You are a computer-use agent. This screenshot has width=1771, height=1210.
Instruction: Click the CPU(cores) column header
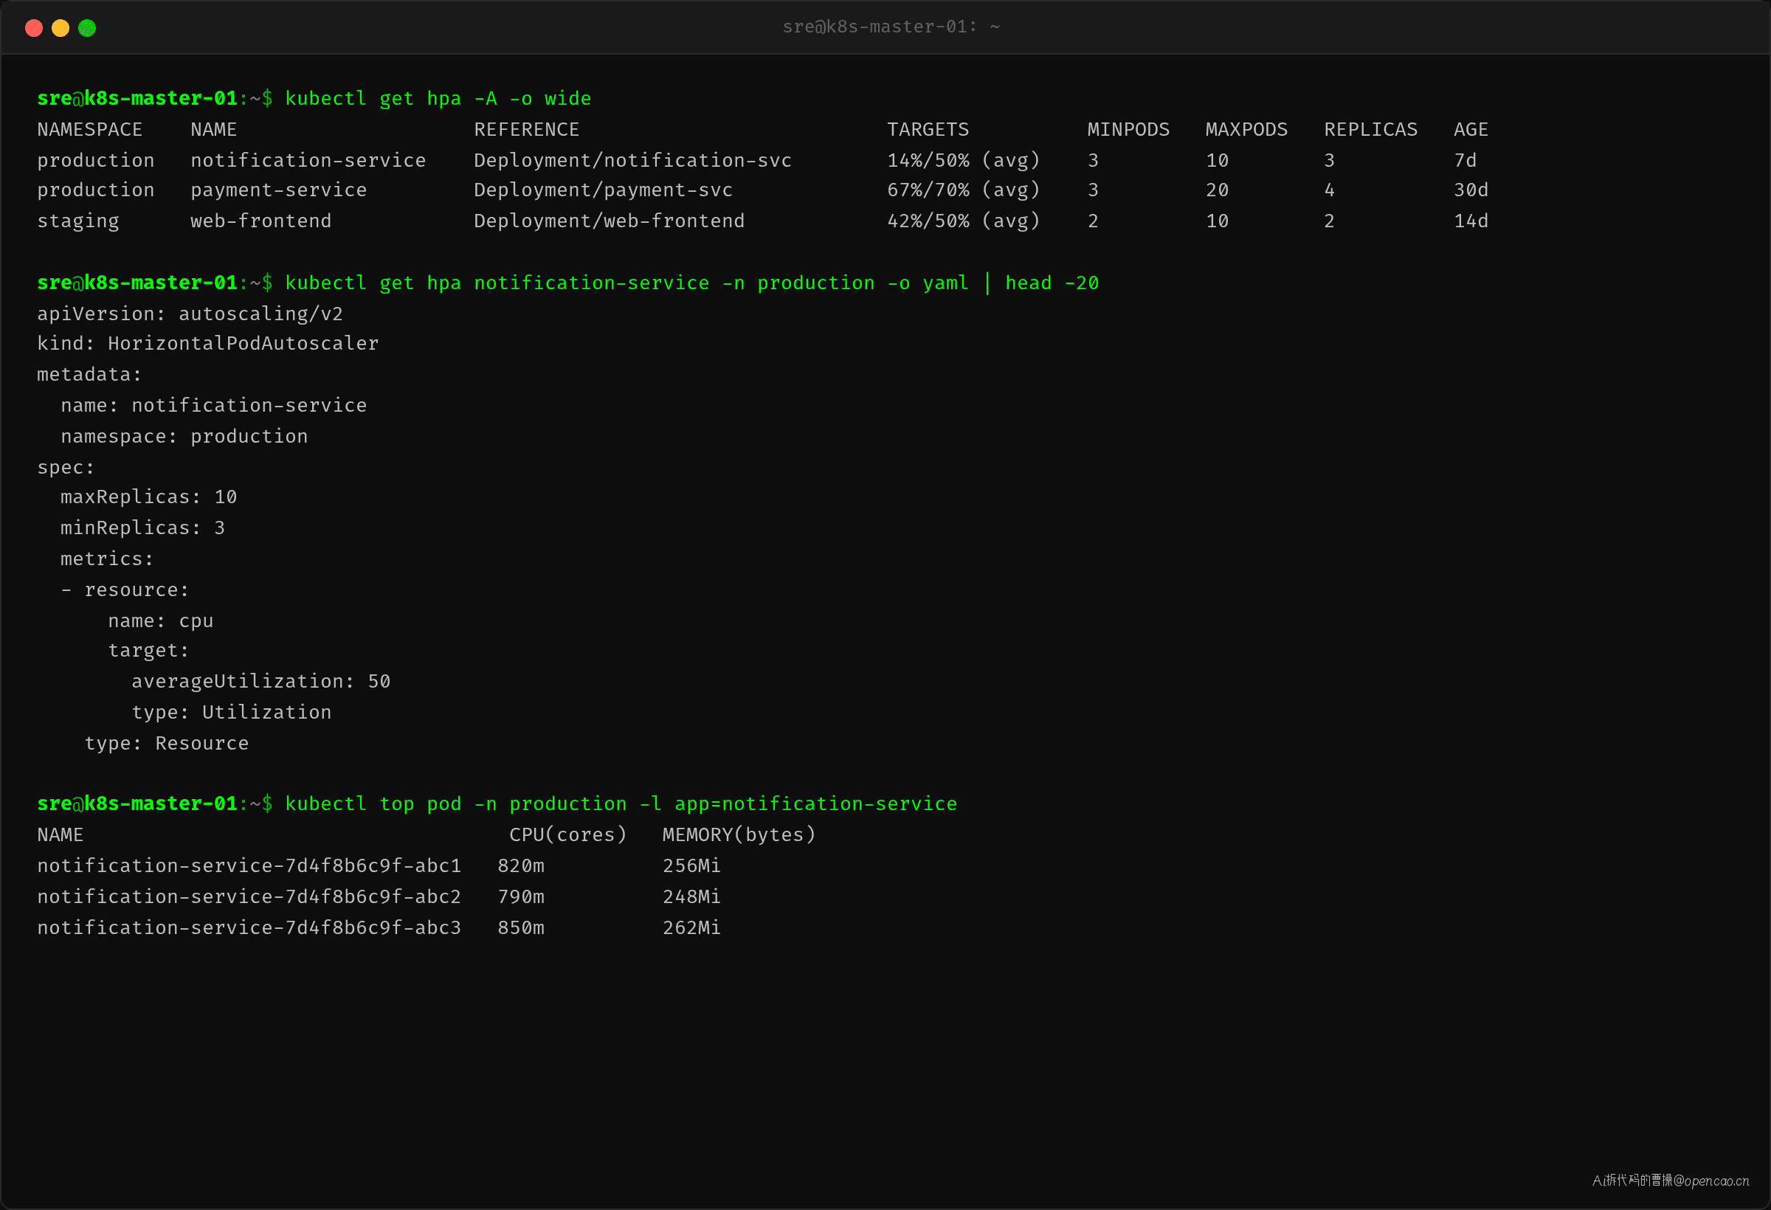[x=567, y=834]
